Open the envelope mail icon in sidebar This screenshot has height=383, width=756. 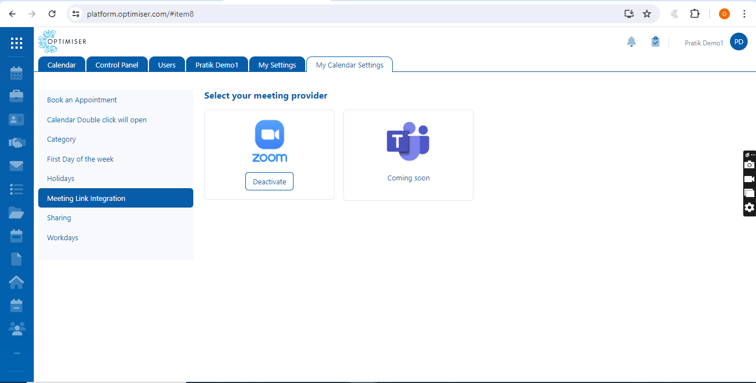[17, 166]
